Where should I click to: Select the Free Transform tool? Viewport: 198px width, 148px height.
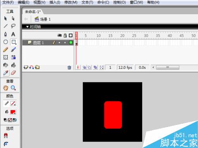tap(6, 57)
